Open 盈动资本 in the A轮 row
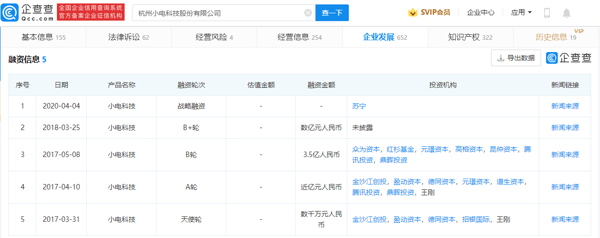Screen dimensions: 600x238 coord(407,182)
